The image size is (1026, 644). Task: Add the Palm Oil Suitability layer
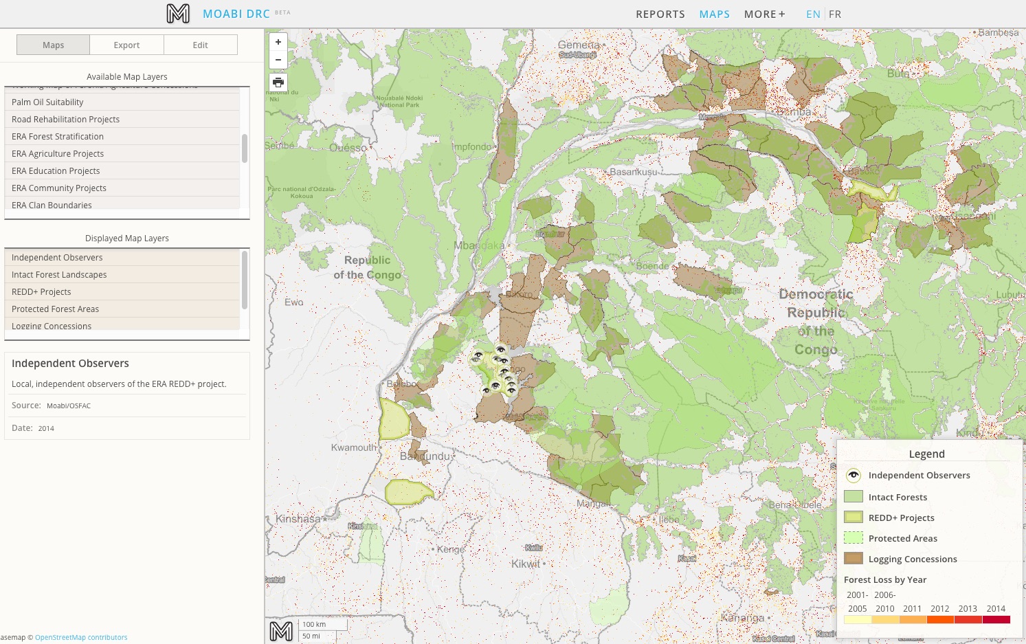(x=47, y=102)
